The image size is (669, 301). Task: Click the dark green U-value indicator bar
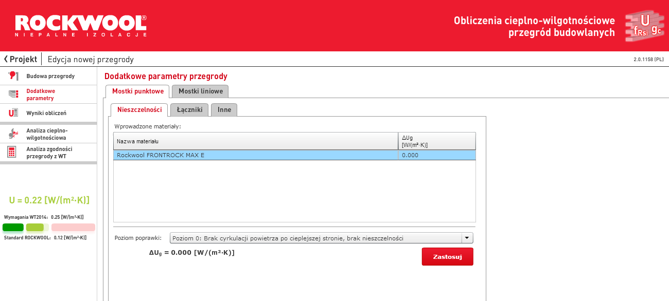[x=13, y=227]
